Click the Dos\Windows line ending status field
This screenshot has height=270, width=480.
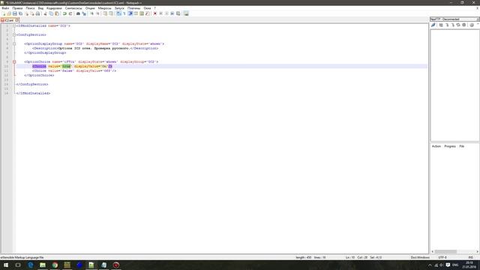(x=420, y=257)
